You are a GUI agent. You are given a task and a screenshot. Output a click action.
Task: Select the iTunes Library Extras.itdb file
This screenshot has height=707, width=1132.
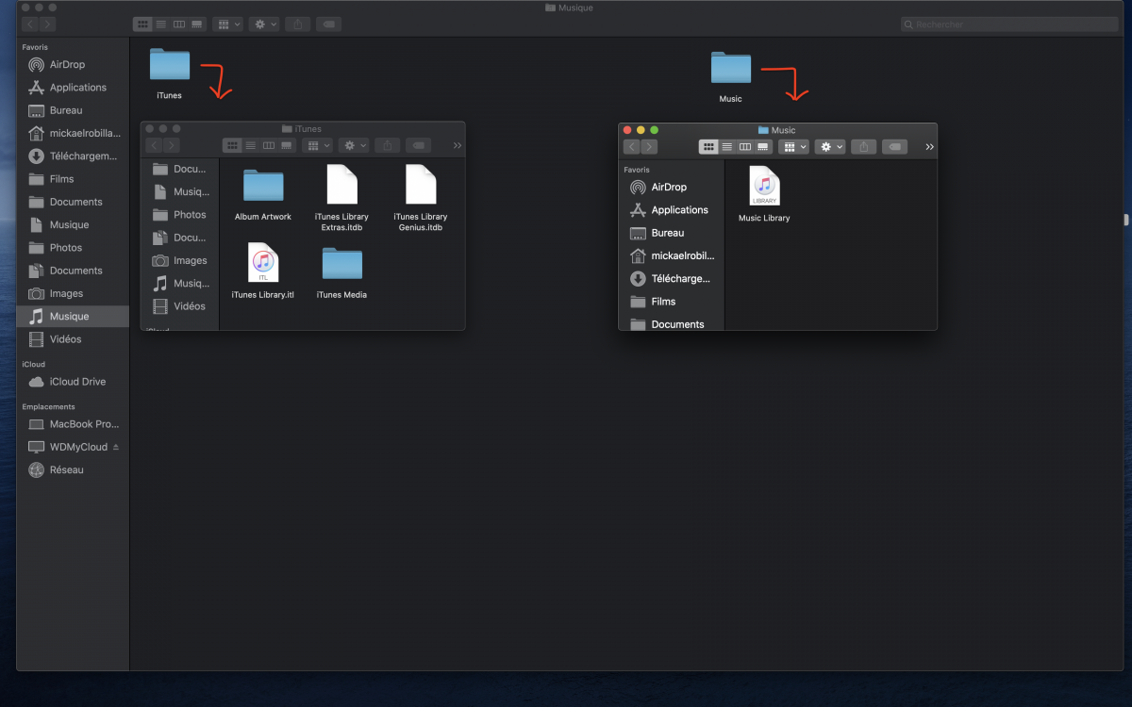(341, 185)
